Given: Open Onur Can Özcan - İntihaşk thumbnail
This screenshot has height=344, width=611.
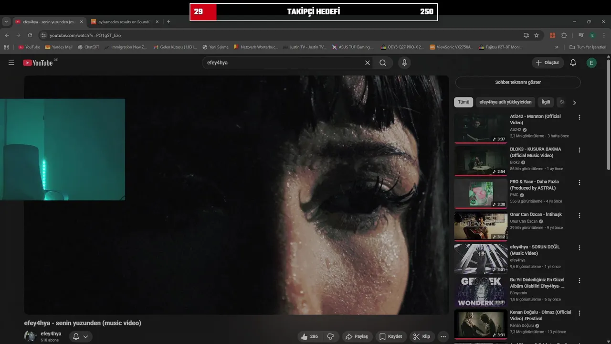Looking at the screenshot, I should (x=481, y=226).
